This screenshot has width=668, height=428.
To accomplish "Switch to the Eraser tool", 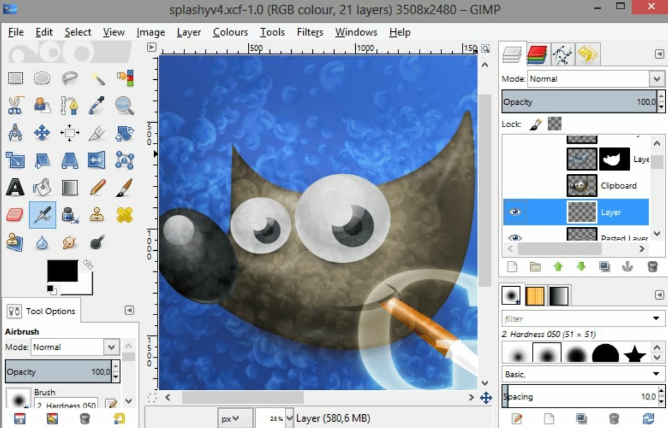I will point(15,214).
